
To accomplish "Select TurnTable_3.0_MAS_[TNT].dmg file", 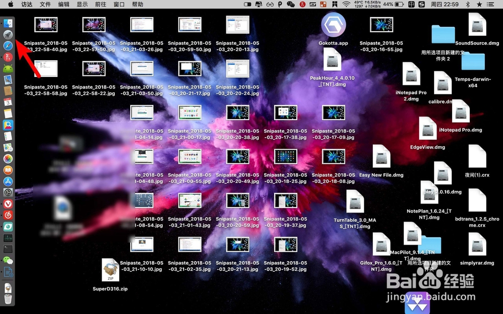I will click(355, 202).
